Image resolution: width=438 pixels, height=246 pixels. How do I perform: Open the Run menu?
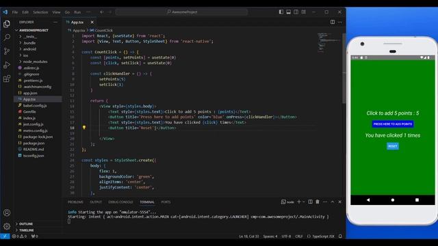pyautogui.click(x=77, y=12)
